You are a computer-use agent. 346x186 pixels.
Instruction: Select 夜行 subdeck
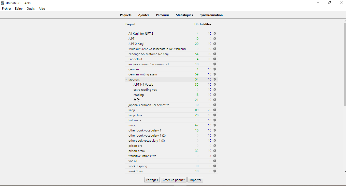coord(136,100)
